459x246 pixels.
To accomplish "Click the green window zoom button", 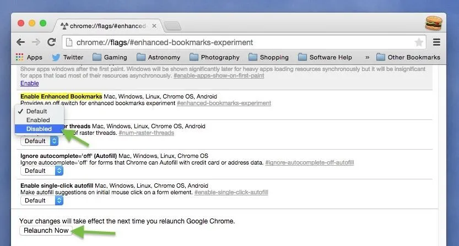I will pyautogui.click(x=43, y=23).
